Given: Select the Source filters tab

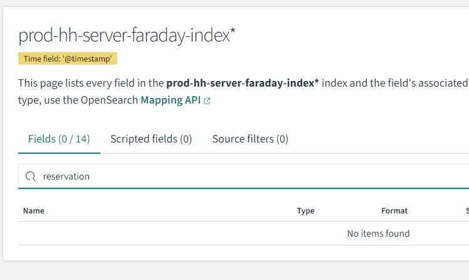Looking at the screenshot, I should (x=250, y=139).
